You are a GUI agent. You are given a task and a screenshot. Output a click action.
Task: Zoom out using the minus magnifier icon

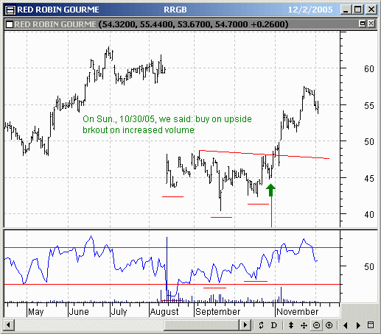tap(316, 325)
